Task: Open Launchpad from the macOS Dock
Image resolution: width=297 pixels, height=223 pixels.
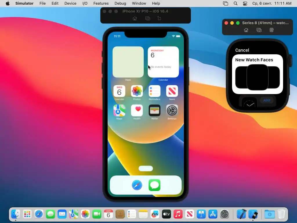Action: point(27,214)
